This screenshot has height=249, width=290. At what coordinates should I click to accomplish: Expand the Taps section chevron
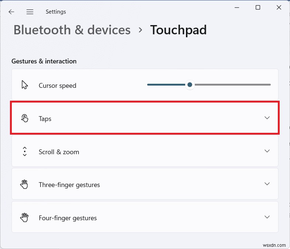(x=267, y=118)
